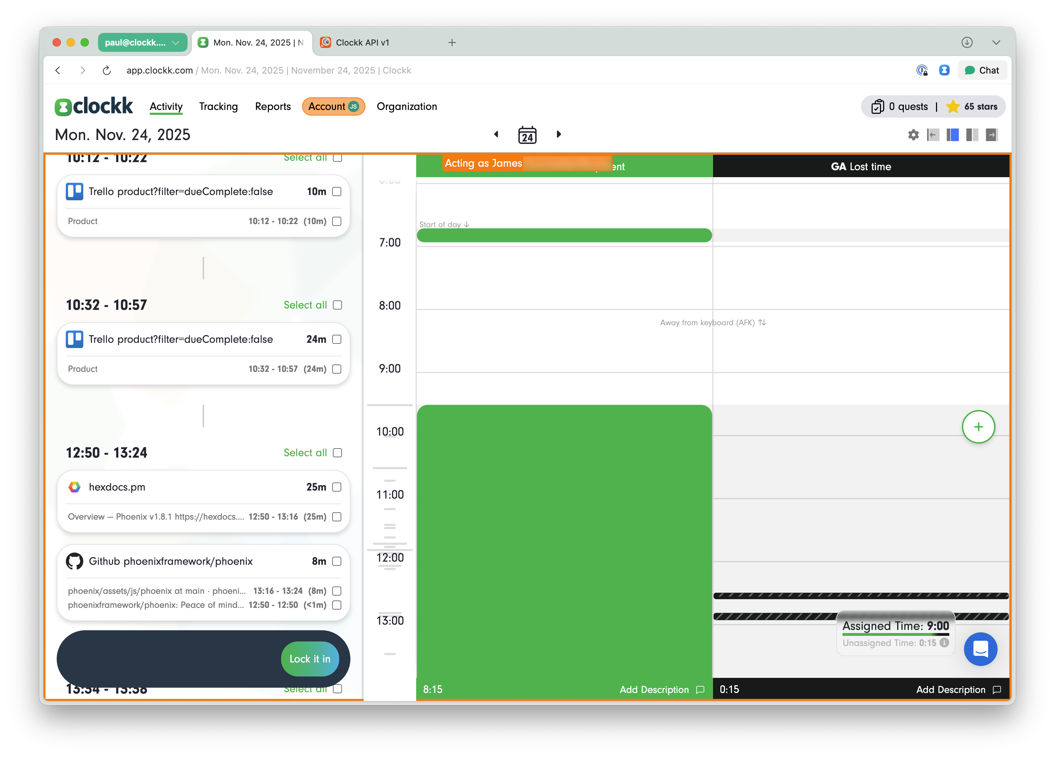
Task: Click the info icon beside Unassigned Time
Action: (x=944, y=643)
